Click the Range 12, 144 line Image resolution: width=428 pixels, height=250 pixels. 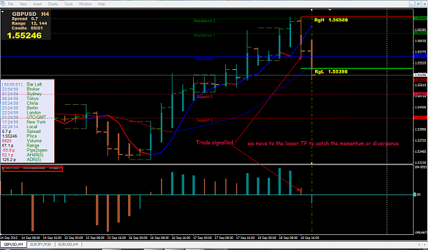pyautogui.click(x=29, y=23)
